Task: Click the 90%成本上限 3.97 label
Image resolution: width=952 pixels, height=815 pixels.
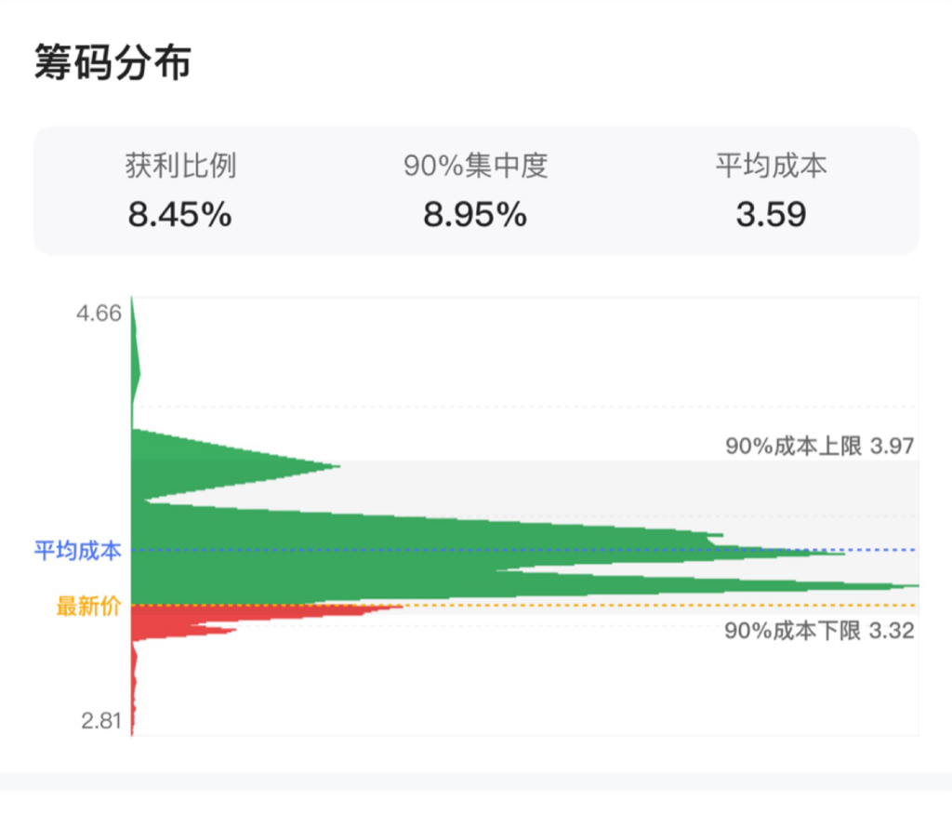Action: tap(820, 446)
